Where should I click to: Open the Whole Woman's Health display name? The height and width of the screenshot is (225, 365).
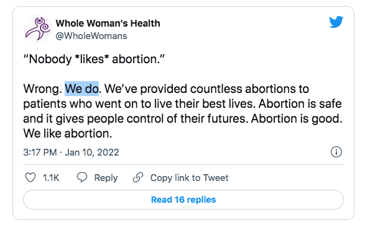click(108, 23)
